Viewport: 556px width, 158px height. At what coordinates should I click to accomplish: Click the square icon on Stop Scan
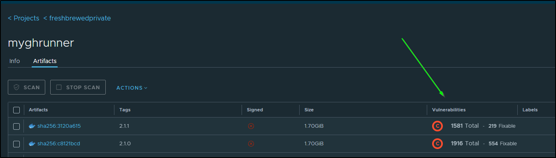59,87
